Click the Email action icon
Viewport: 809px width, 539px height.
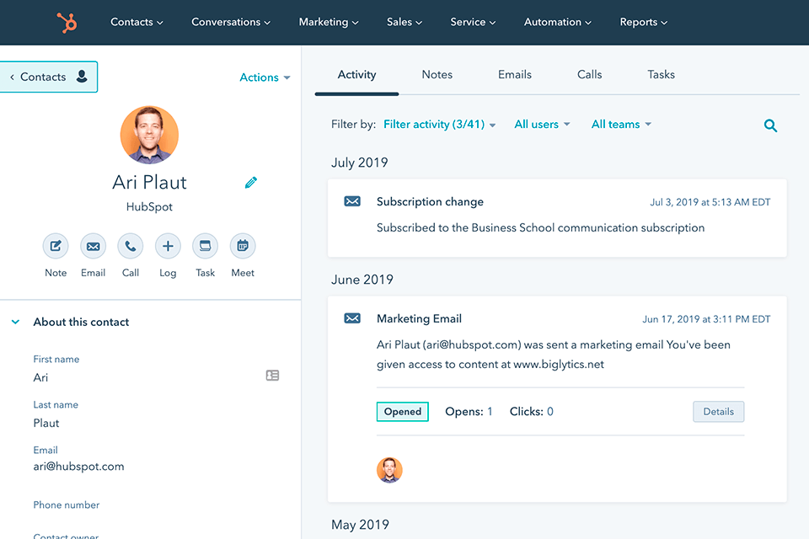[x=94, y=246]
